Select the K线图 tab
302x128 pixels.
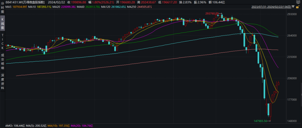point(2,24)
